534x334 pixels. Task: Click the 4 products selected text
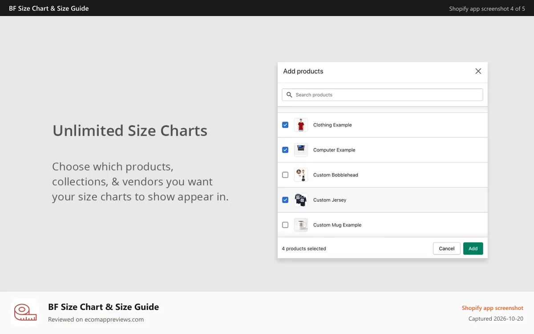point(304,248)
